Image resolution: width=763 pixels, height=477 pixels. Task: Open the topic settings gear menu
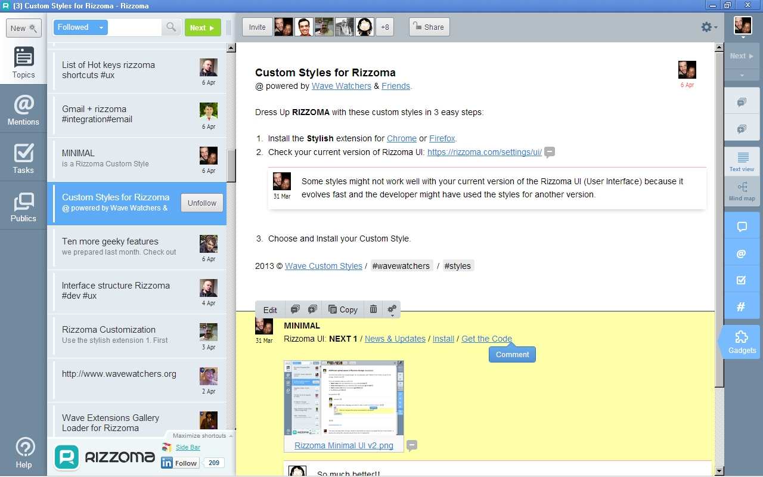(709, 27)
